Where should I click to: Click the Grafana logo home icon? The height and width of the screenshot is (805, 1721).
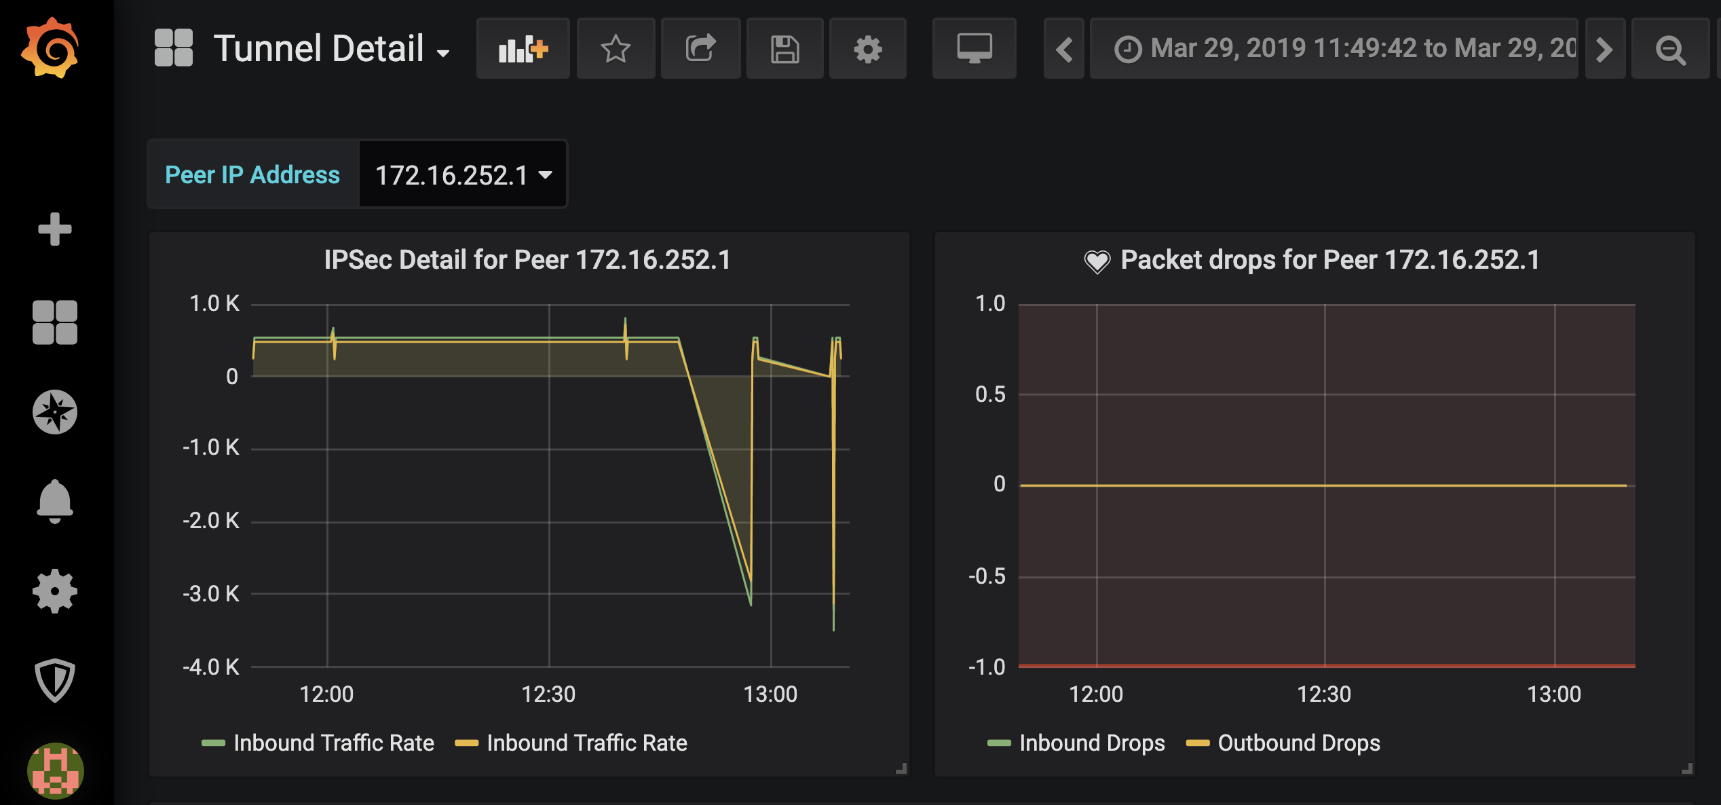click(50, 48)
